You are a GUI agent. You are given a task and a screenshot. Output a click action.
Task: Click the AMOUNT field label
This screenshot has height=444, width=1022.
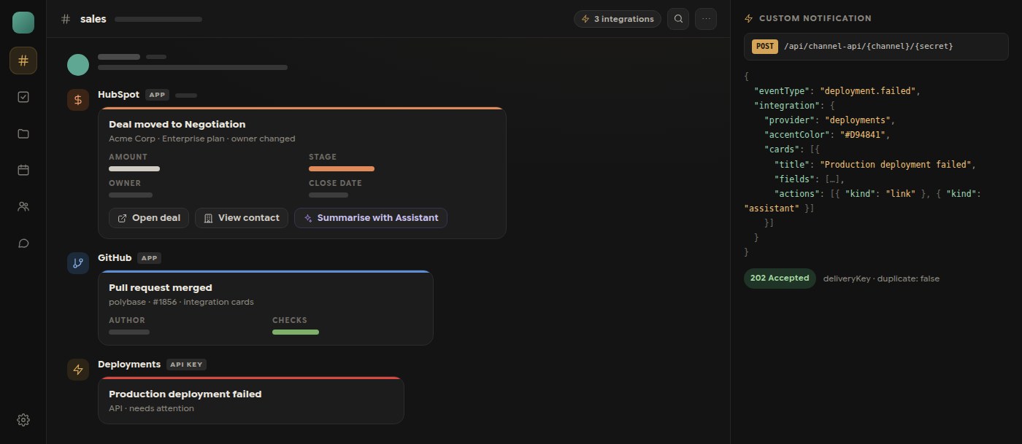128,157
